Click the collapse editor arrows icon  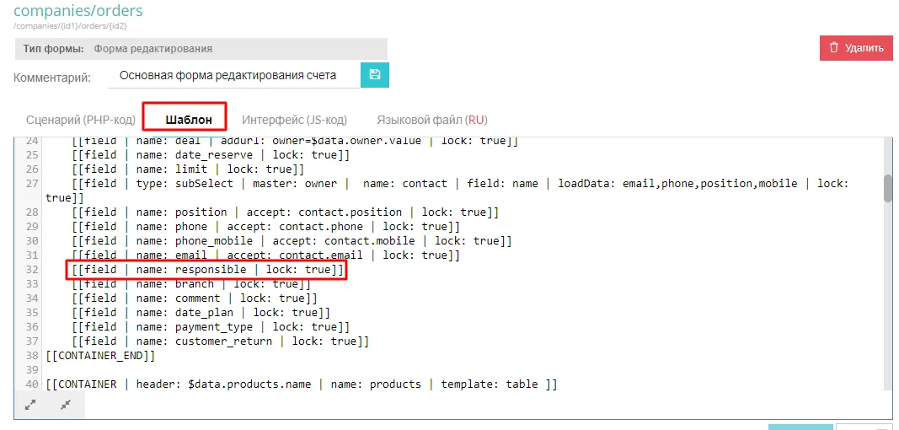66,406
